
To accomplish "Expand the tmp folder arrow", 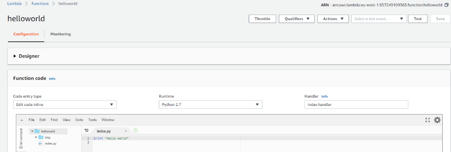I will click(36, 137).
